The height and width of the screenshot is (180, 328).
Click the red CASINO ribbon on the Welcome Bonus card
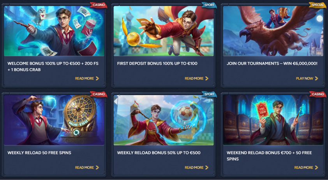pos(99,5)
